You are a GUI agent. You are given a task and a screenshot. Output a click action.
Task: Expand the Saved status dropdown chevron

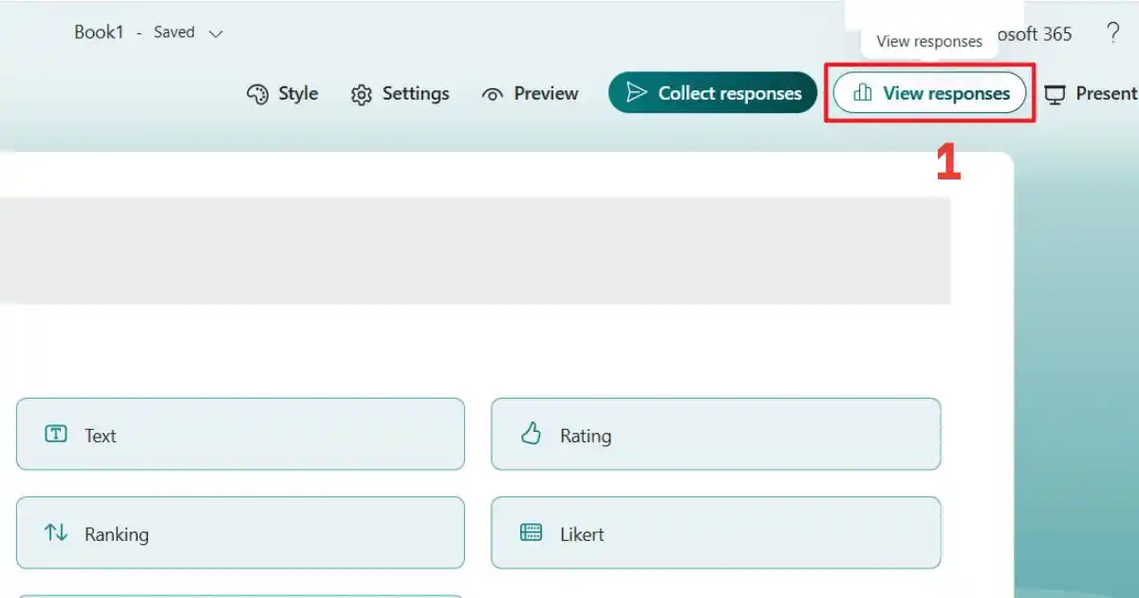pos(215,33)
